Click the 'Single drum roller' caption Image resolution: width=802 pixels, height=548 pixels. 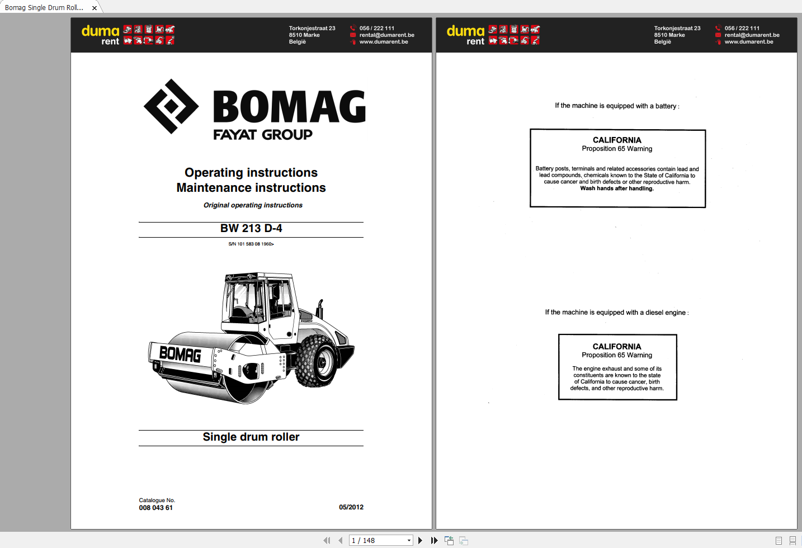[251, 437]
